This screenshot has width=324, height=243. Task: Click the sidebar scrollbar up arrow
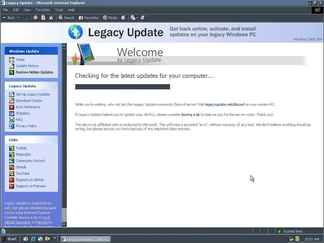pos(64,46)
